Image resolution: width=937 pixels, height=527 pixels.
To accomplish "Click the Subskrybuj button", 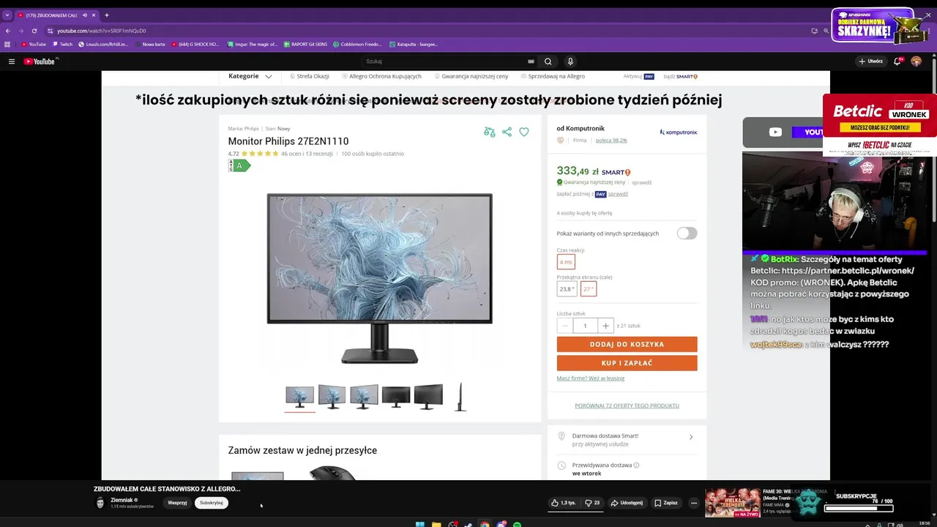I will (212, 503).
